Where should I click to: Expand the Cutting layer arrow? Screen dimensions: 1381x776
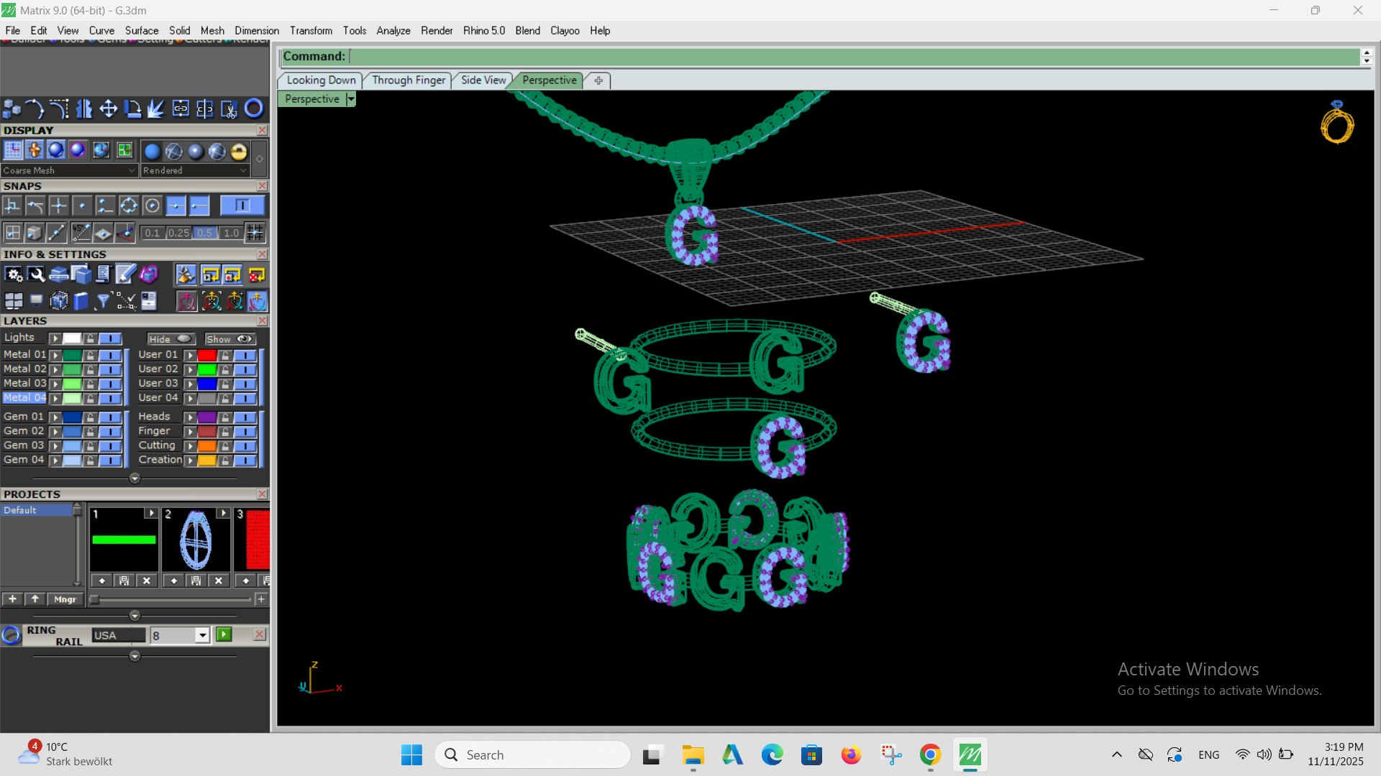(x=190, y=445)
